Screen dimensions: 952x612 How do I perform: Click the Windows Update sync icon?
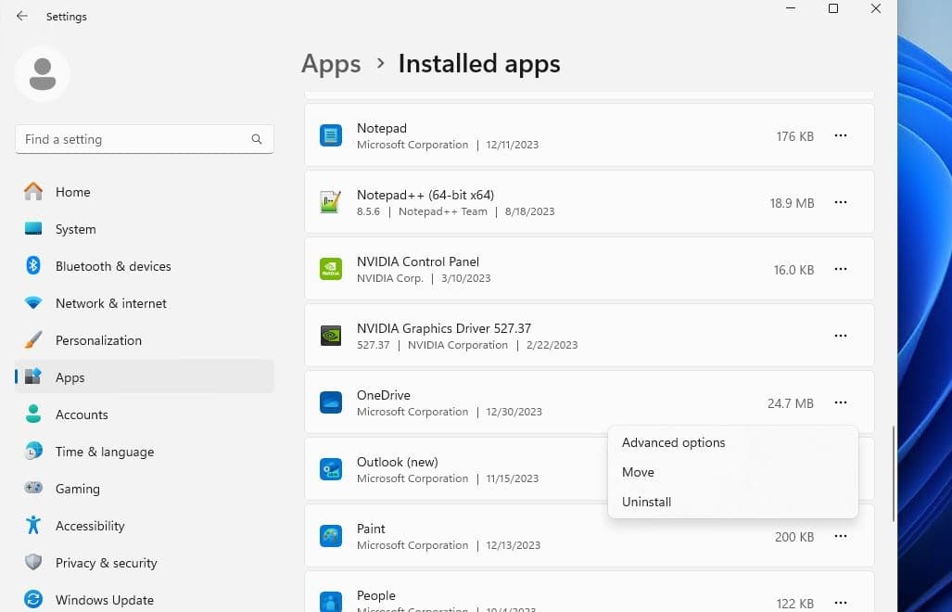[33, 599]
